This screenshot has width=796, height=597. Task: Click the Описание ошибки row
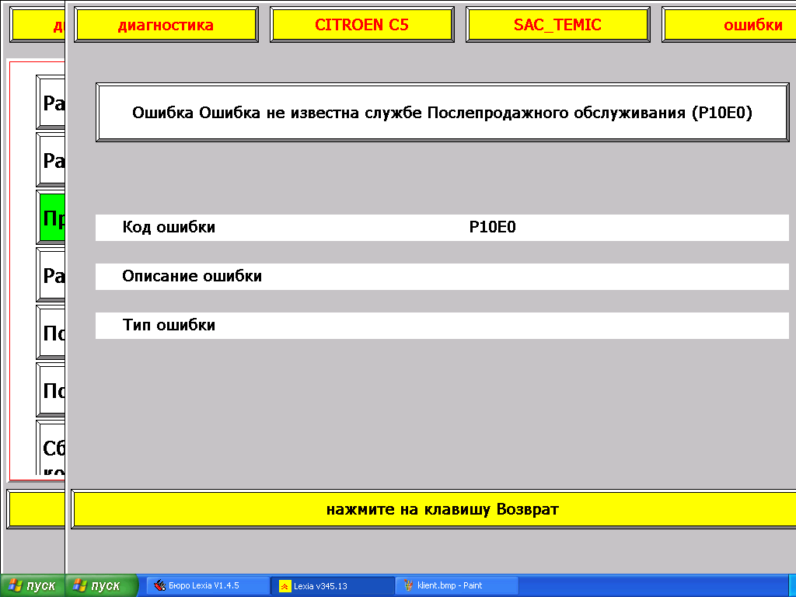[442, 277]
